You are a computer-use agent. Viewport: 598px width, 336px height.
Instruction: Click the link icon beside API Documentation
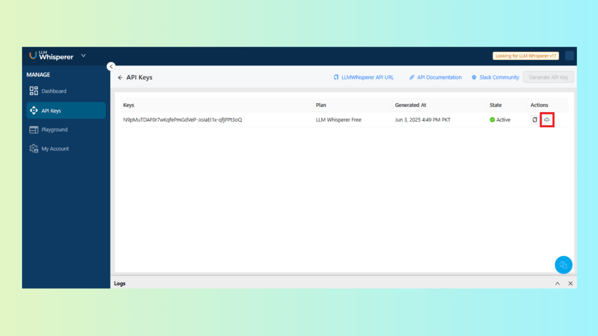point(412,78)
